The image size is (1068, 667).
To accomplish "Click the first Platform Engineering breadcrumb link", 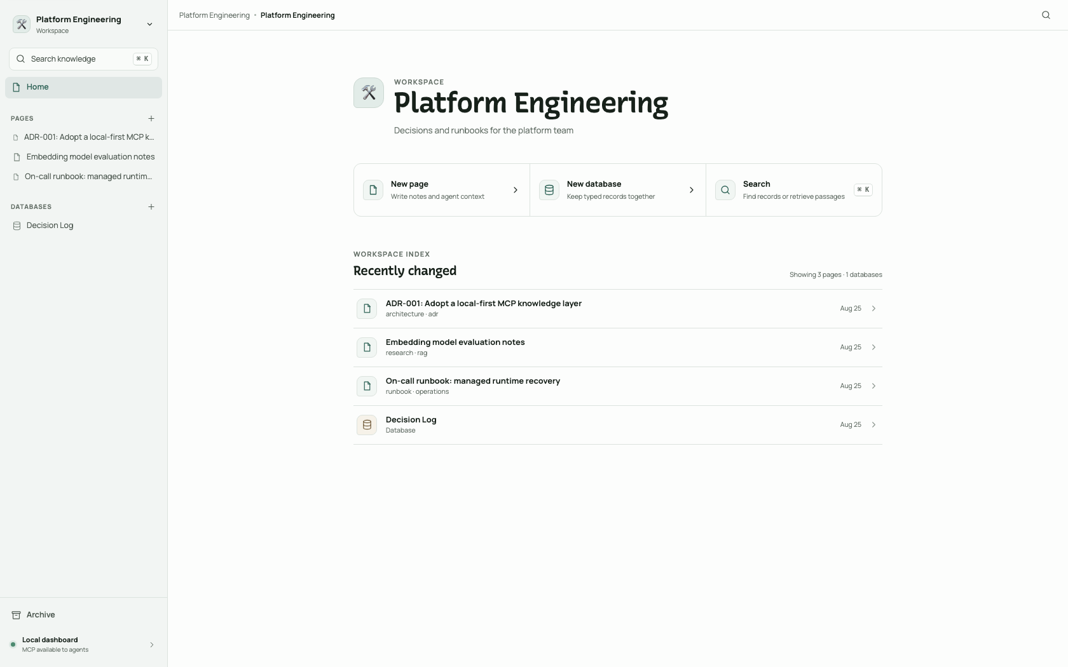I will coord(214,15).
